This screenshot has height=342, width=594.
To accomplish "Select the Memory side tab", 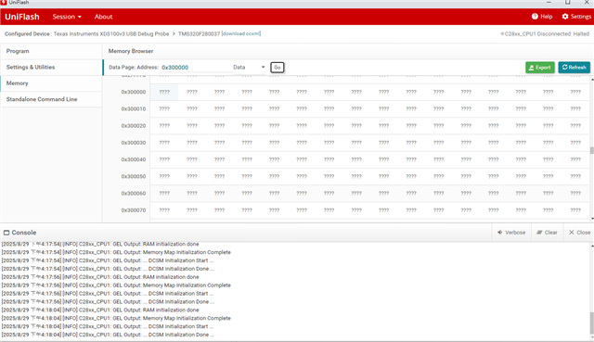I will click(51, 83).
